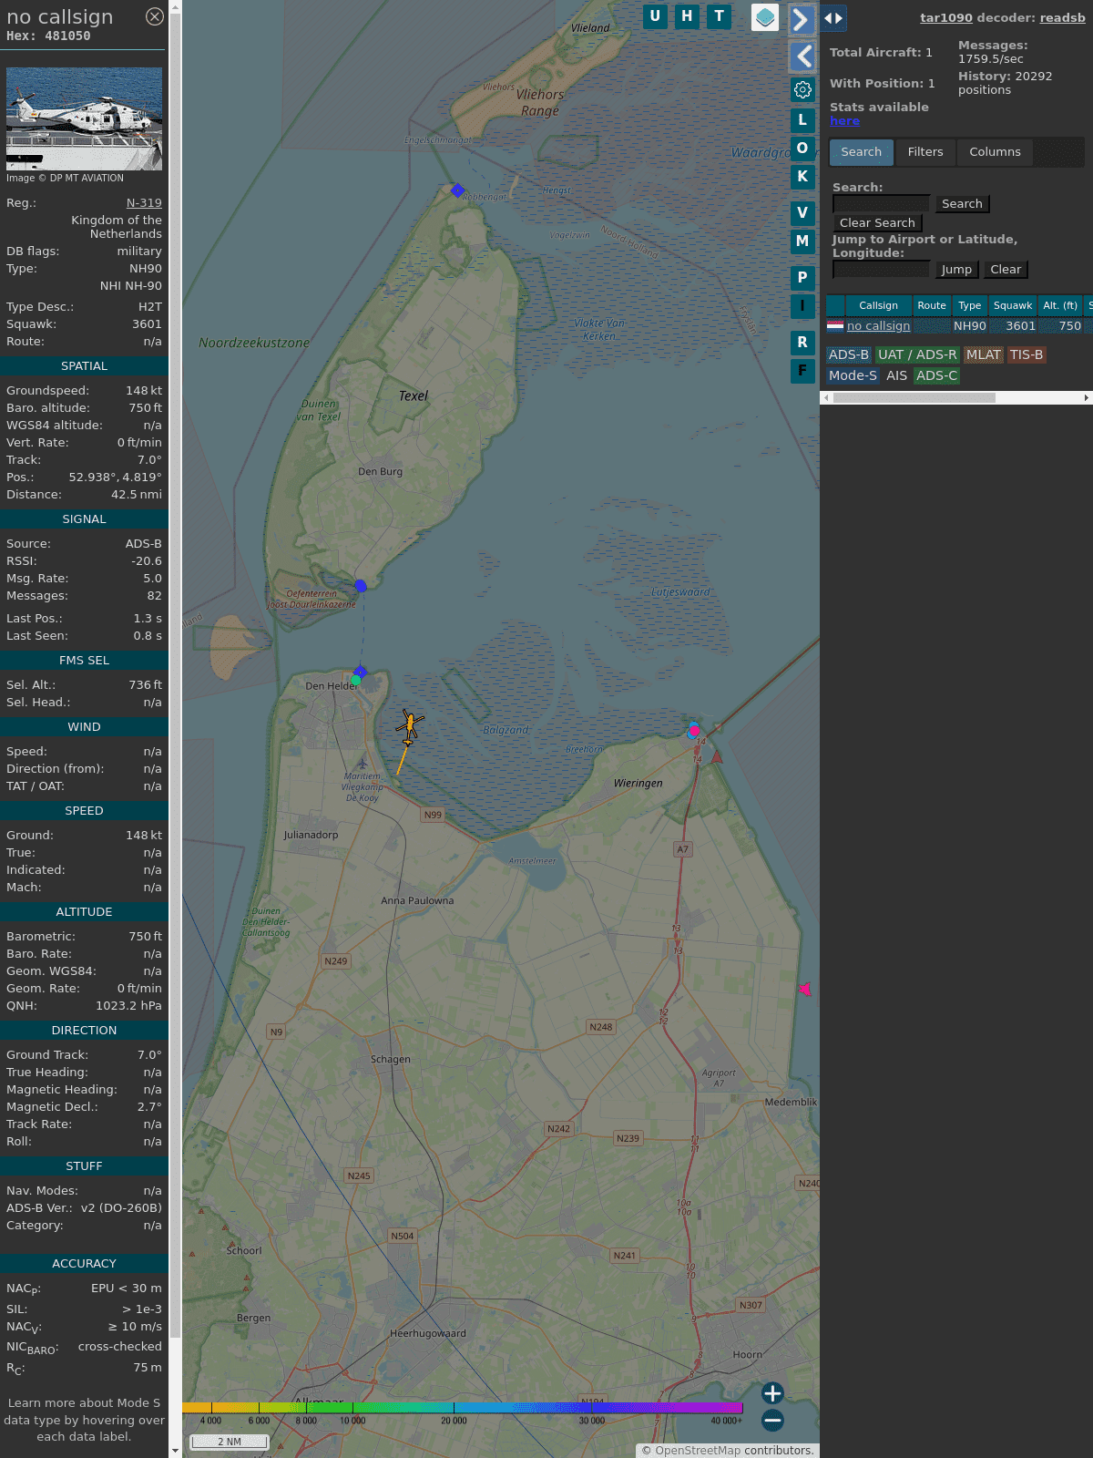Open the N-319 registration link
This screenshot has width=1093, height=1458.
144,203
